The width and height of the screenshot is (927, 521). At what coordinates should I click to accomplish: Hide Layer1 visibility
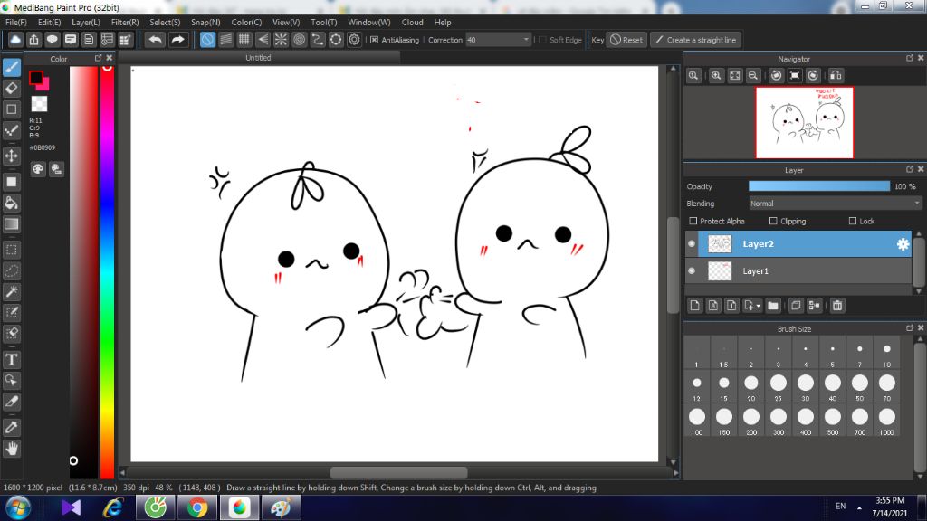(x=691, y=271)
